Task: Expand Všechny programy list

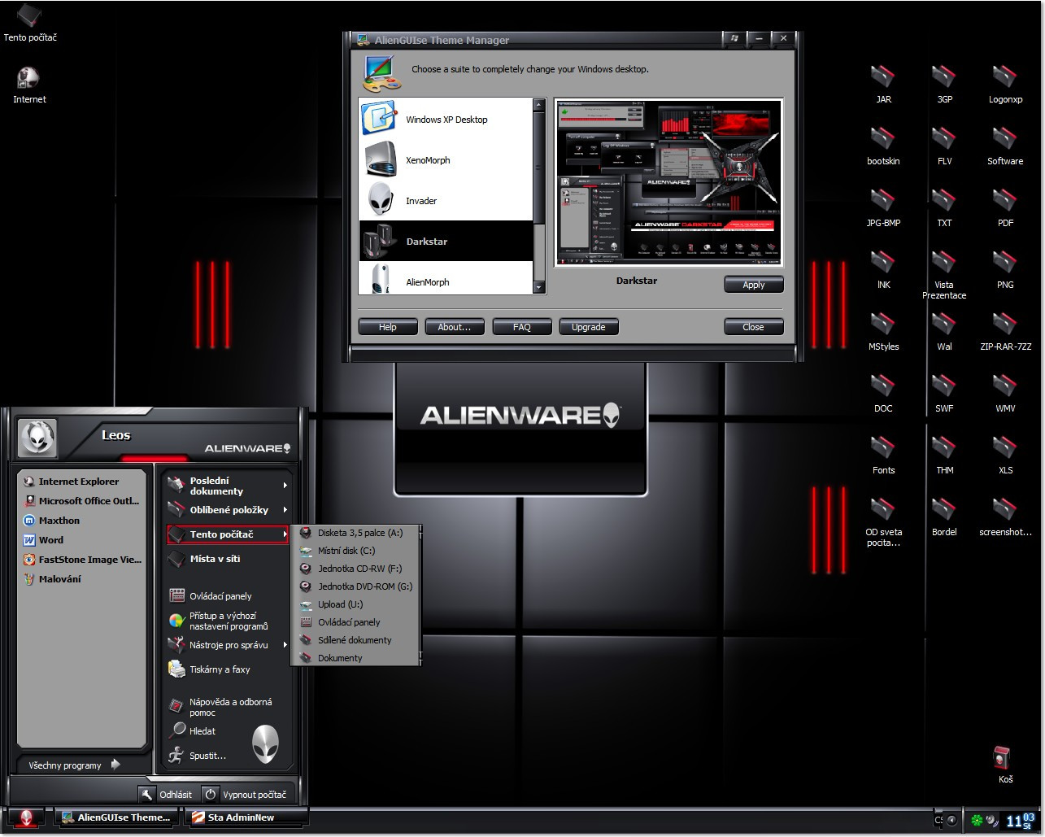Action: point(74,765)
